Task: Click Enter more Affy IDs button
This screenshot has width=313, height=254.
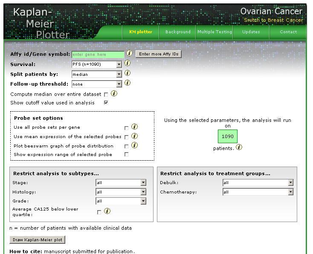Action: coord(159,54)
